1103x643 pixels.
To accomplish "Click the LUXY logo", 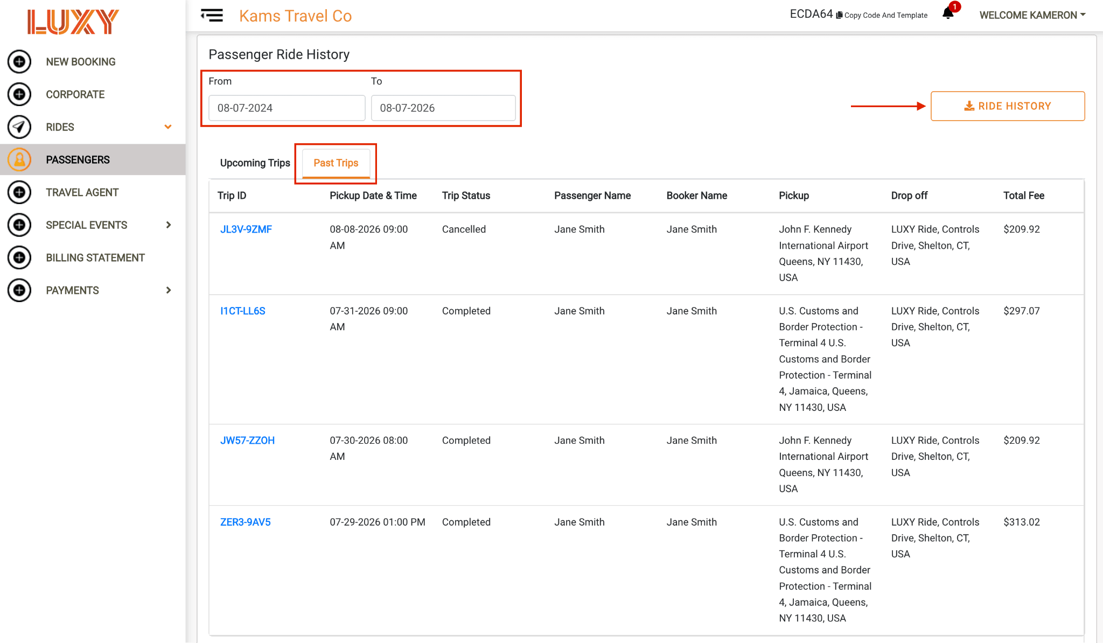I will [73, 22].
